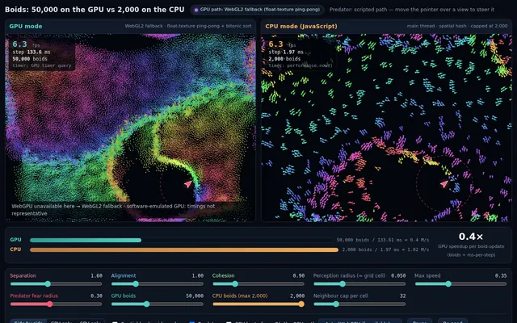Click the Separation value 1.60
Viewport: 517px width, 323px height.
point(97,275)
